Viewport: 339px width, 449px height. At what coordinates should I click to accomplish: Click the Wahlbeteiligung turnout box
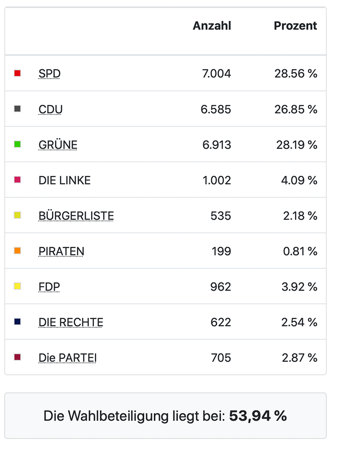tap(165, 416)
